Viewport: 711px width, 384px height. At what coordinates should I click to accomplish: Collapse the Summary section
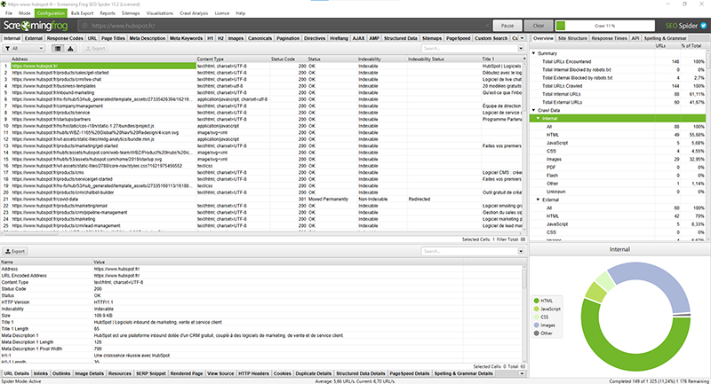pos(535,52)
